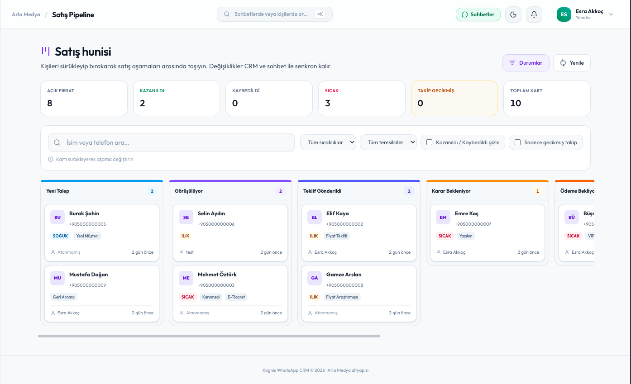631x384 pixels.
Task: Click the KAZANILDI stat card
Action: pyautogui.click(x=177, y=98)
